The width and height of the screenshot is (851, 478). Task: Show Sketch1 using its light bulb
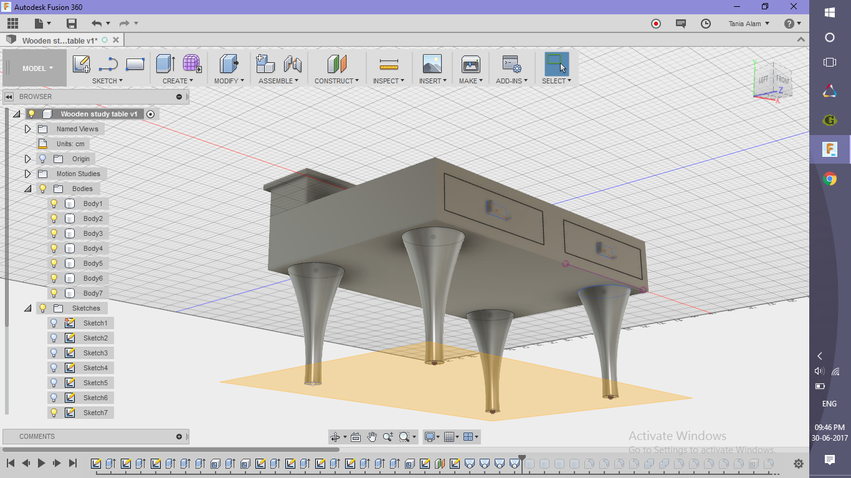54,323
